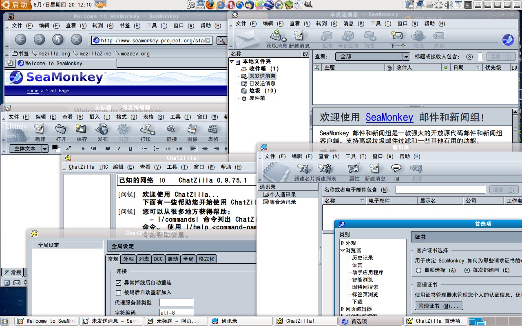This screenshot has width=522, height=326.
Task: Collapse 浏览器 category in preferences
Action: click(x=343, y=251)
